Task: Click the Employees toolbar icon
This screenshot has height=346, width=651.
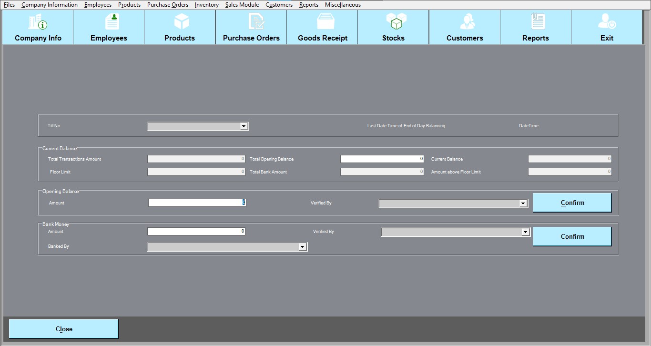Action: [x=109, y=22]
